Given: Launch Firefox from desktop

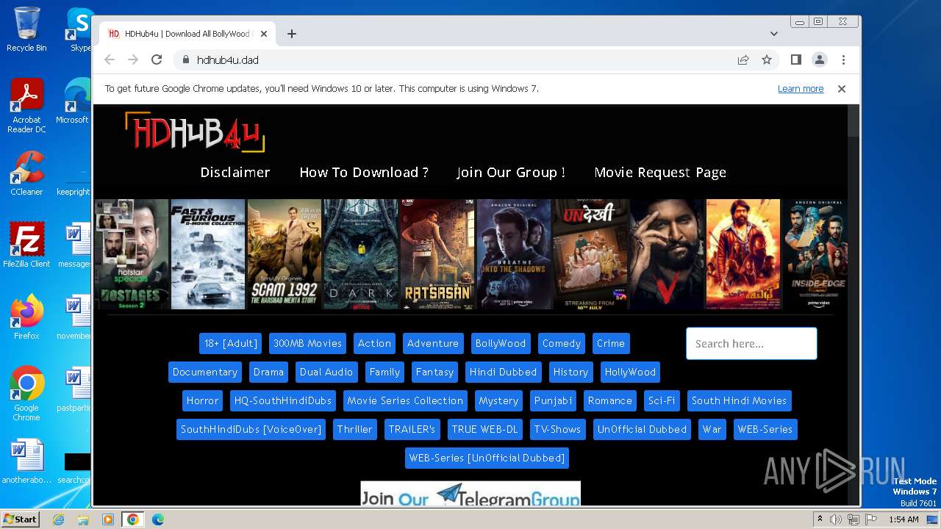Looking at the screenshot, I should pyautogui.click(x=26, y=317).
